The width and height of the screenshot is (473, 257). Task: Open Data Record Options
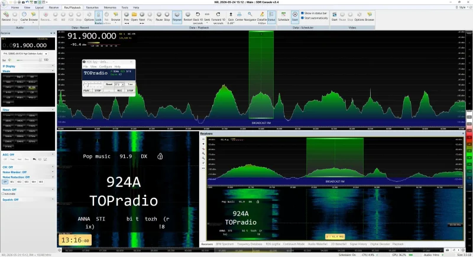tap(89, 17)
